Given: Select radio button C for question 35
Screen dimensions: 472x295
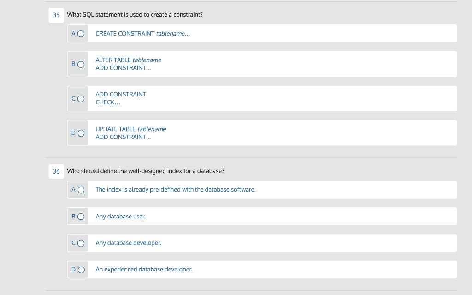Looking at the screenshot, I should click(80, 98).
